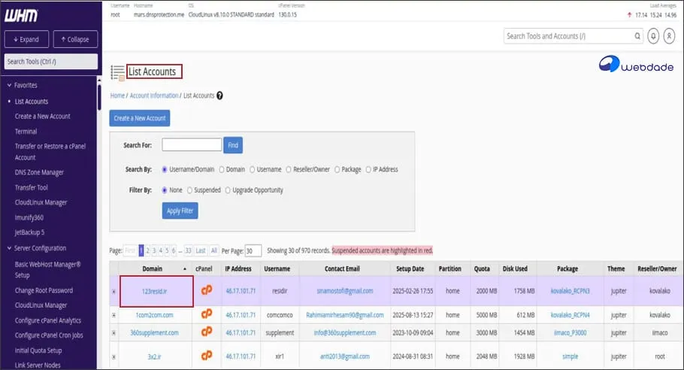Open Change Root Password
The width and height of the screenshot is (684, 370).
(x=44, y=290)
